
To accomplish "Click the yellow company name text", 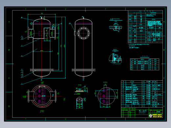I will [x=157, y=116].
